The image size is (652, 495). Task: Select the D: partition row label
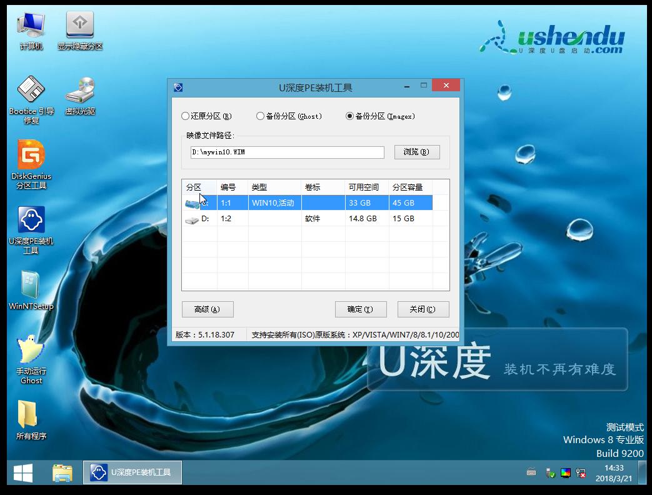205,219
